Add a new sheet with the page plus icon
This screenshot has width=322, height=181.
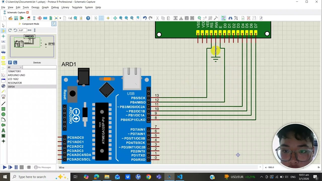tap(243, 18)
